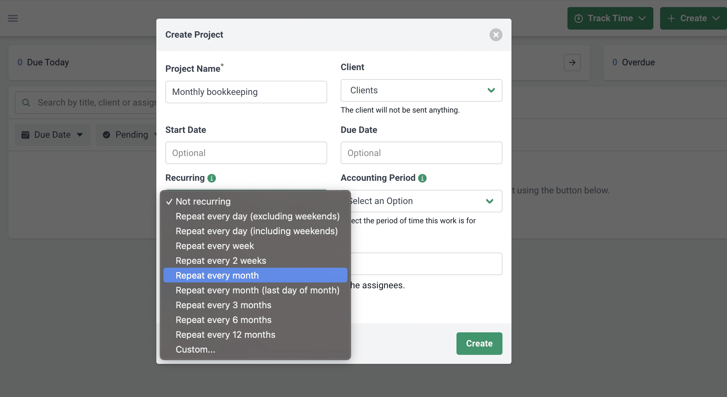The image size is (727, 397).
Task: Click the Start Date input field
Action: pyautogui.click(x=246, y=153)
